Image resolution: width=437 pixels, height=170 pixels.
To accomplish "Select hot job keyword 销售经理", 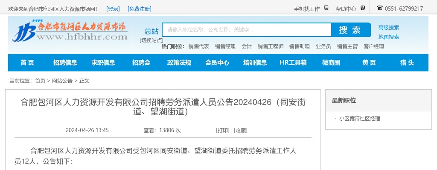I will (x=225, y=46).
